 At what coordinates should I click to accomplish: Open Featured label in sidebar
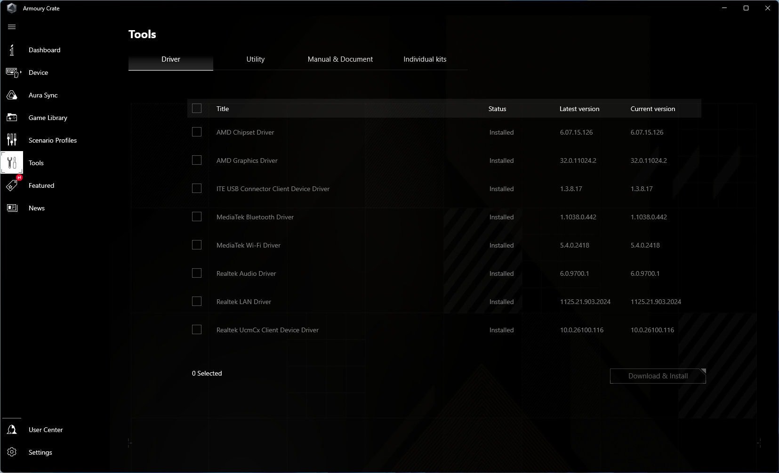(41, 185)
